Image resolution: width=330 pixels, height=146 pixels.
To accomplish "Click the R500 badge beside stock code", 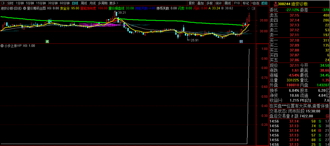I will tap(275, 4).
